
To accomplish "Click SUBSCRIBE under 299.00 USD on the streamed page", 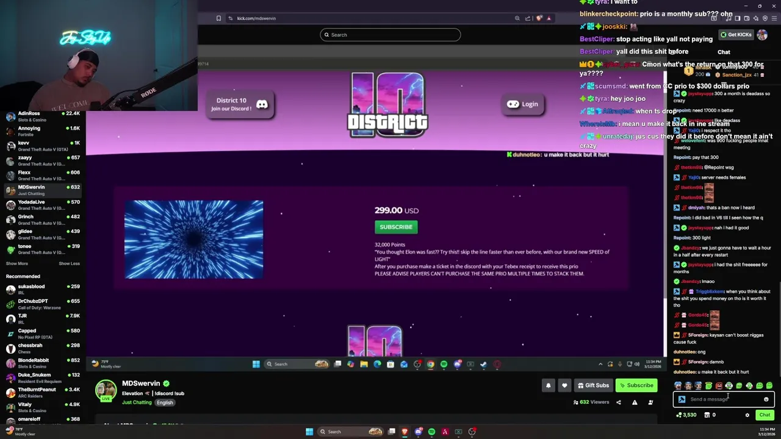I will coord(396,227).
